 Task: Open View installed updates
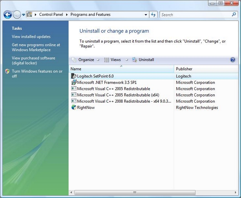31,37
